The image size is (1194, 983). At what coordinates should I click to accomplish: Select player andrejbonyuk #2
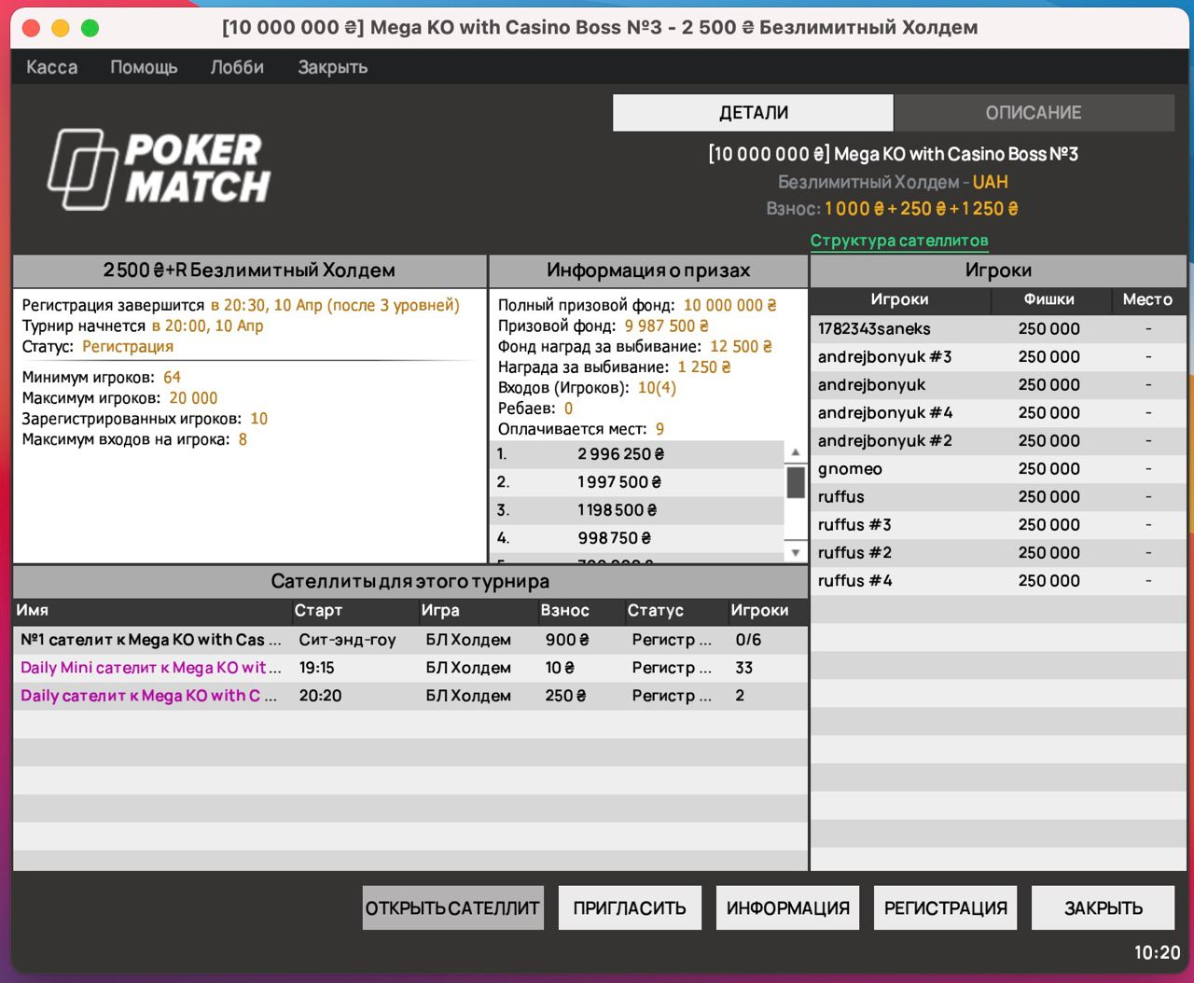[998, 440]
